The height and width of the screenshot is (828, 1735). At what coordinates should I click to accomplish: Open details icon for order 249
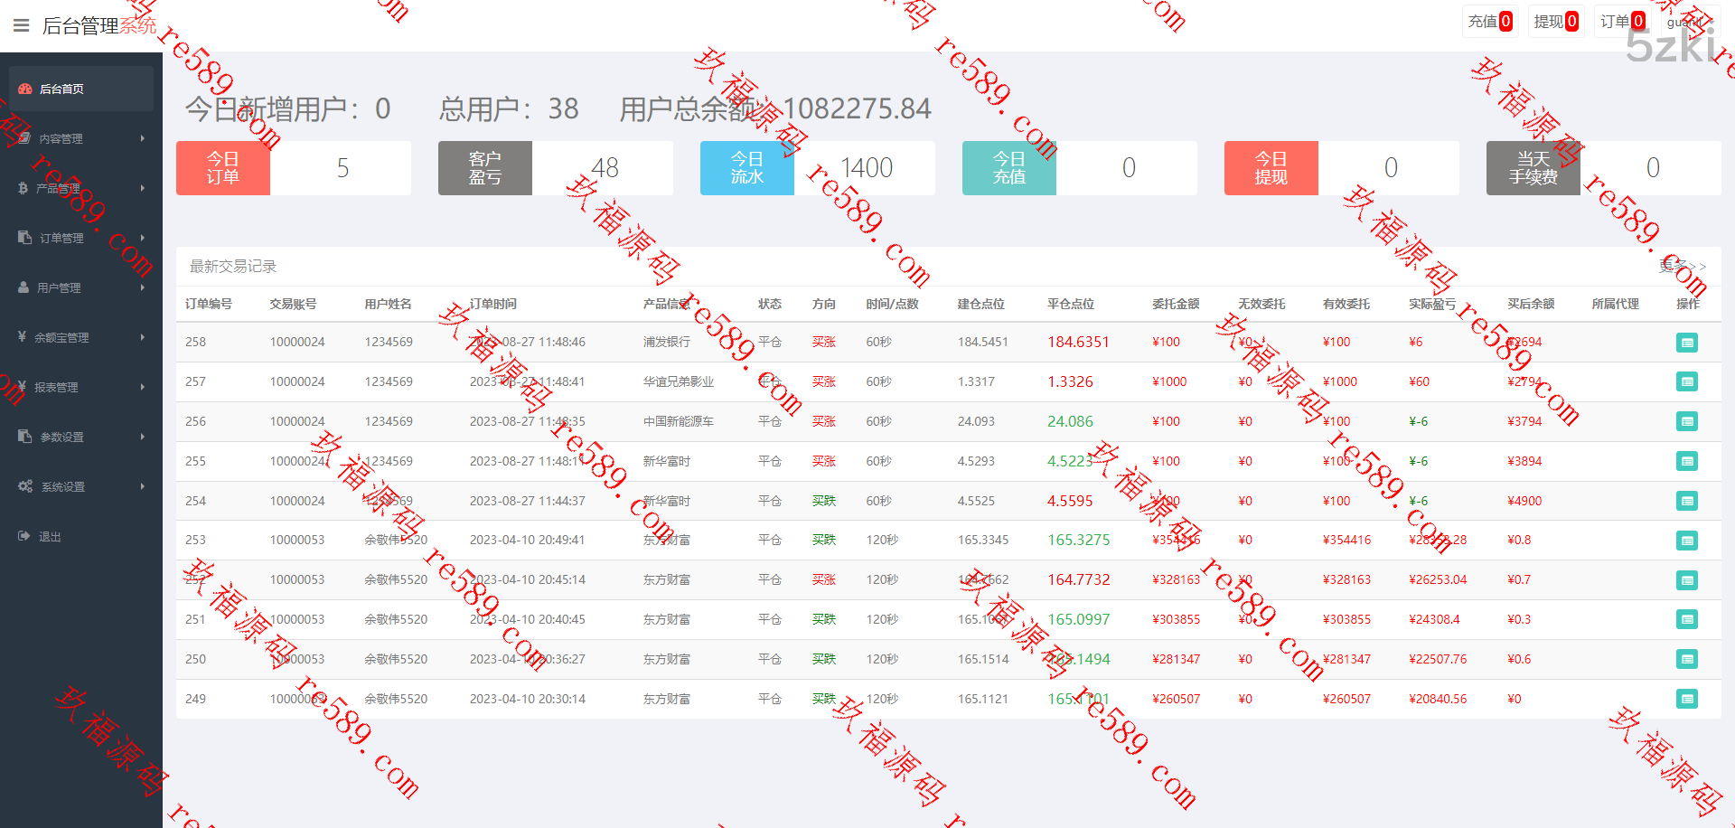[x=1686, y=699]
